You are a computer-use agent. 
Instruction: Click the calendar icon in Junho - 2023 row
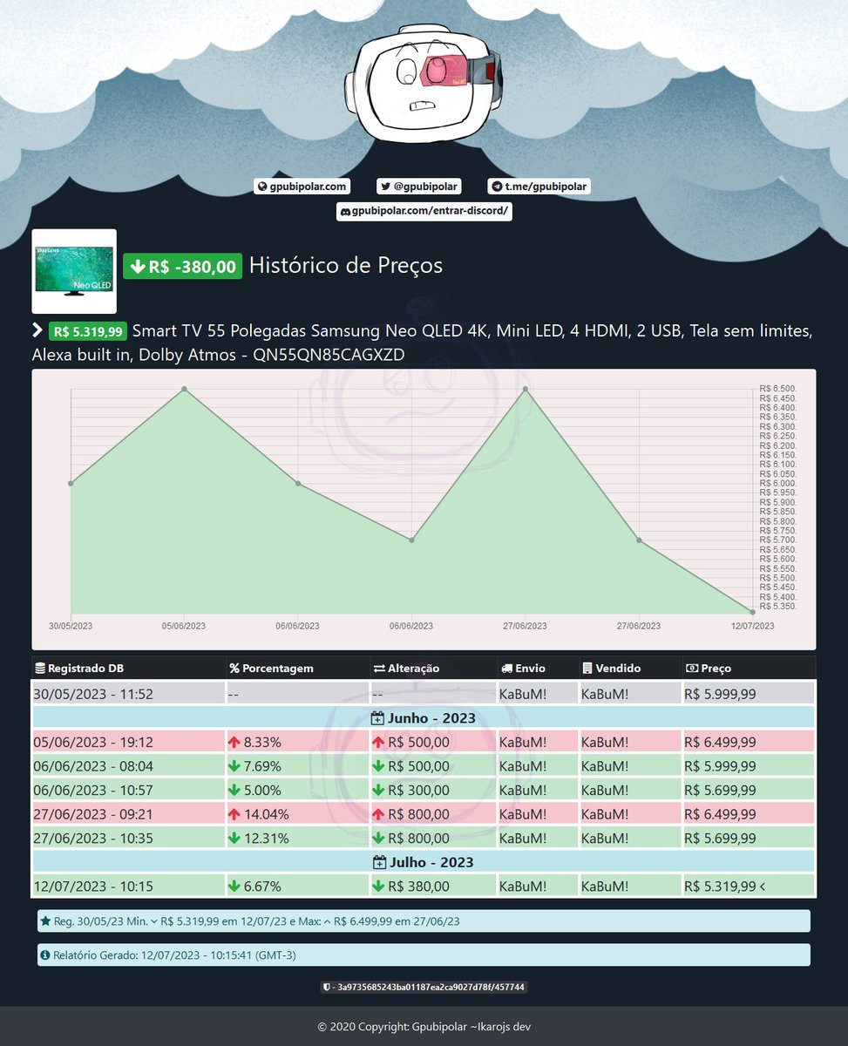(x=377, y=718)
